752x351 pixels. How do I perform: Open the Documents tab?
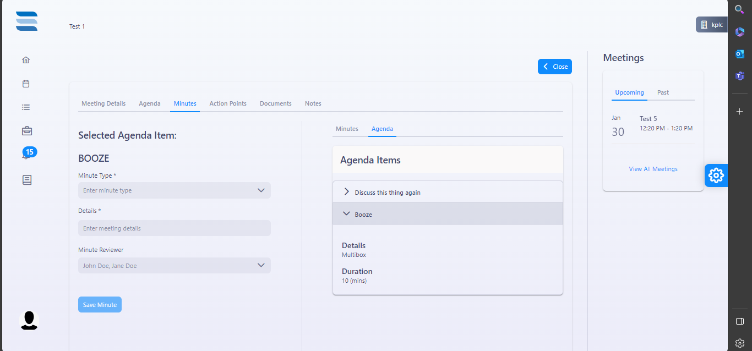pyautogui.click(x=276, y=103)
